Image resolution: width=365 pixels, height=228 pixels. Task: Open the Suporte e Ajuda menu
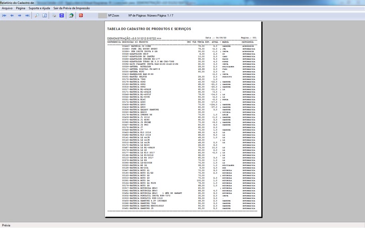(39, 8)
